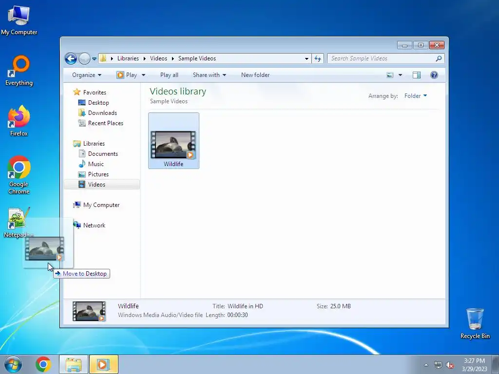Click the folder icon in the address bar
499x374 pixels.
(103, 58)
